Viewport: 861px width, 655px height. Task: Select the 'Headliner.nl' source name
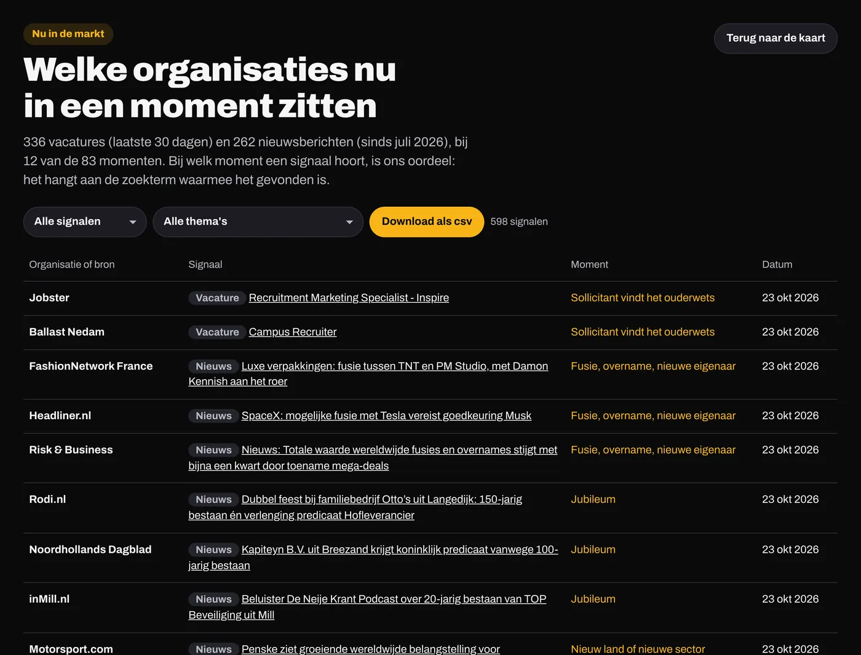60,416
